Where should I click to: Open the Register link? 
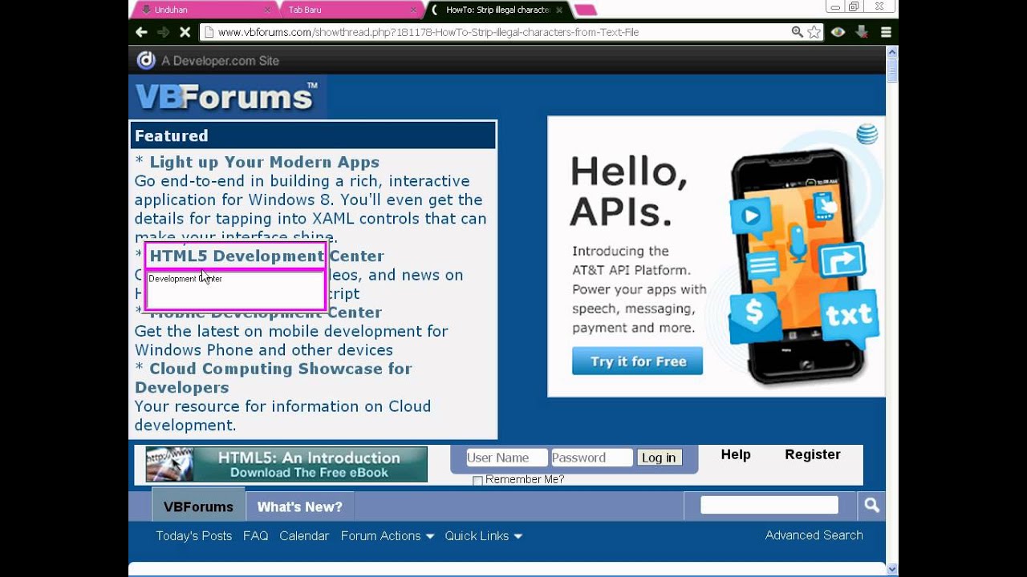coord(813,454)
